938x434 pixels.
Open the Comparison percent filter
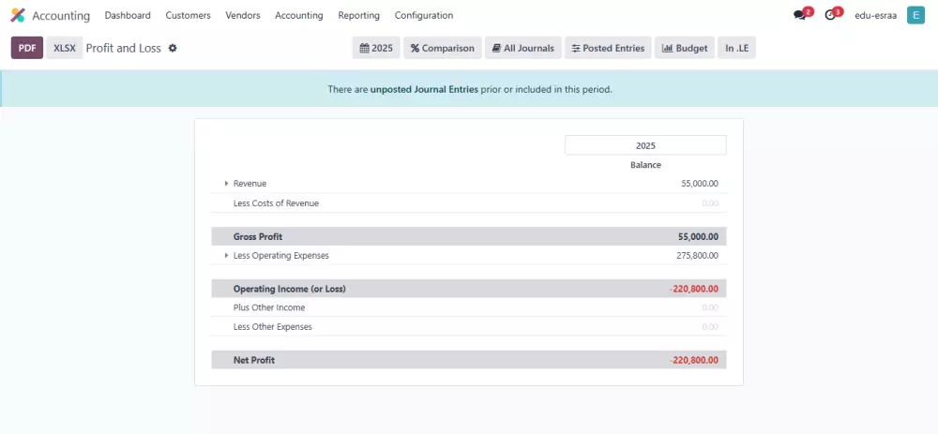tap(443, 48)
